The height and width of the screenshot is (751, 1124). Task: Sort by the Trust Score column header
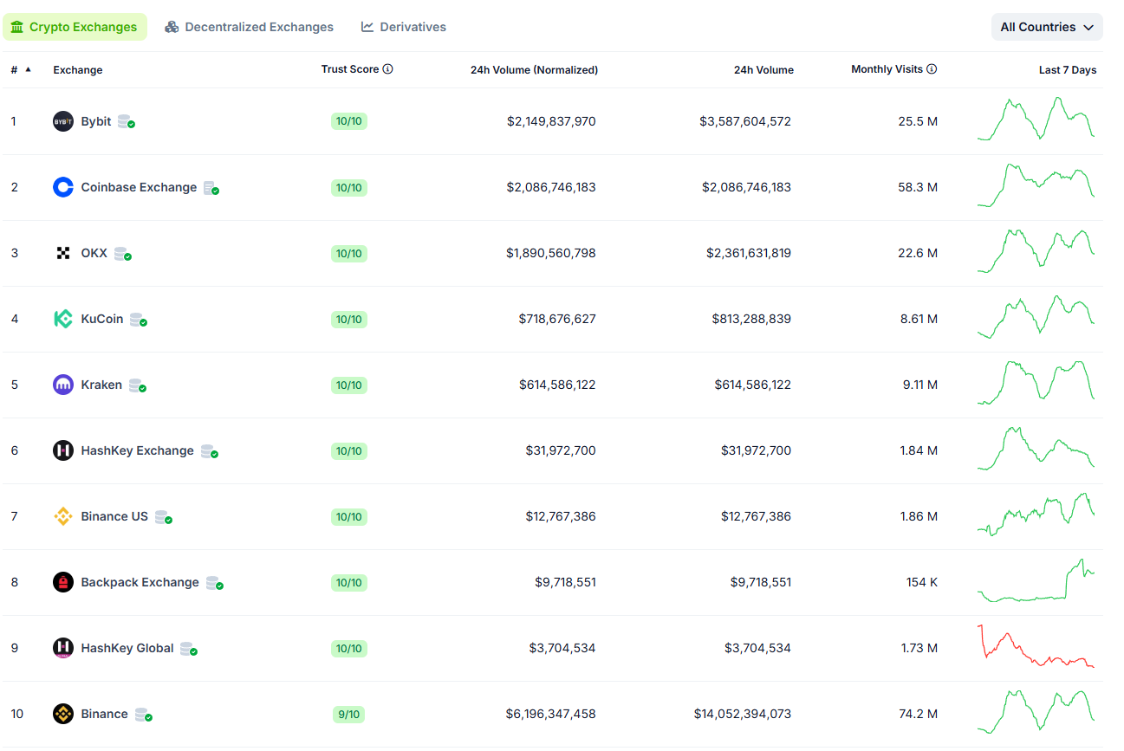[x=350, y=69]
